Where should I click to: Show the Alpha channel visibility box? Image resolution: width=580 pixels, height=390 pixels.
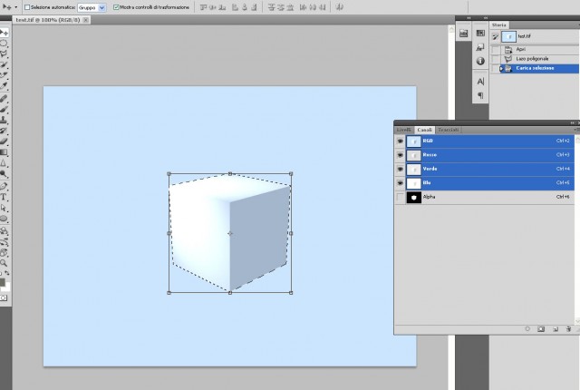click(x=401, y=197)
